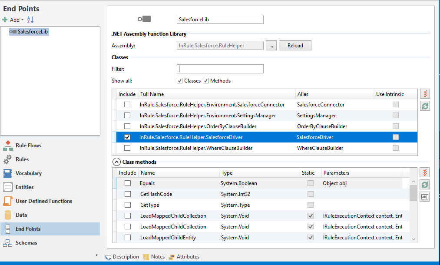Toggle Use Intrinsic for SalesforceConnector
Image resolution: width=440 pixels, height=265 pixels.
[x=396, y=105]
